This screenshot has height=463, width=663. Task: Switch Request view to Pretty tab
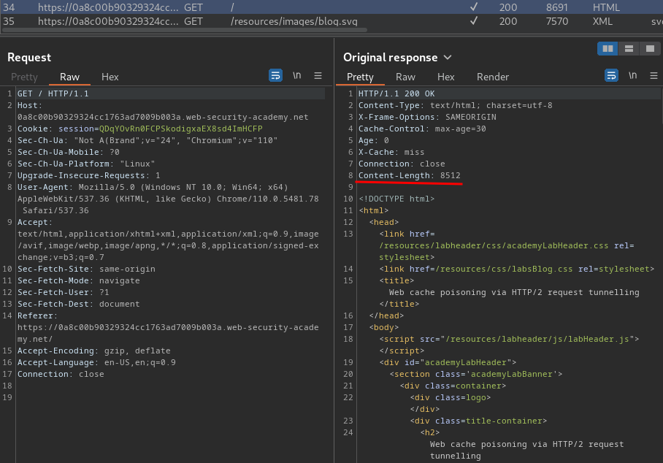pos(24,77)
